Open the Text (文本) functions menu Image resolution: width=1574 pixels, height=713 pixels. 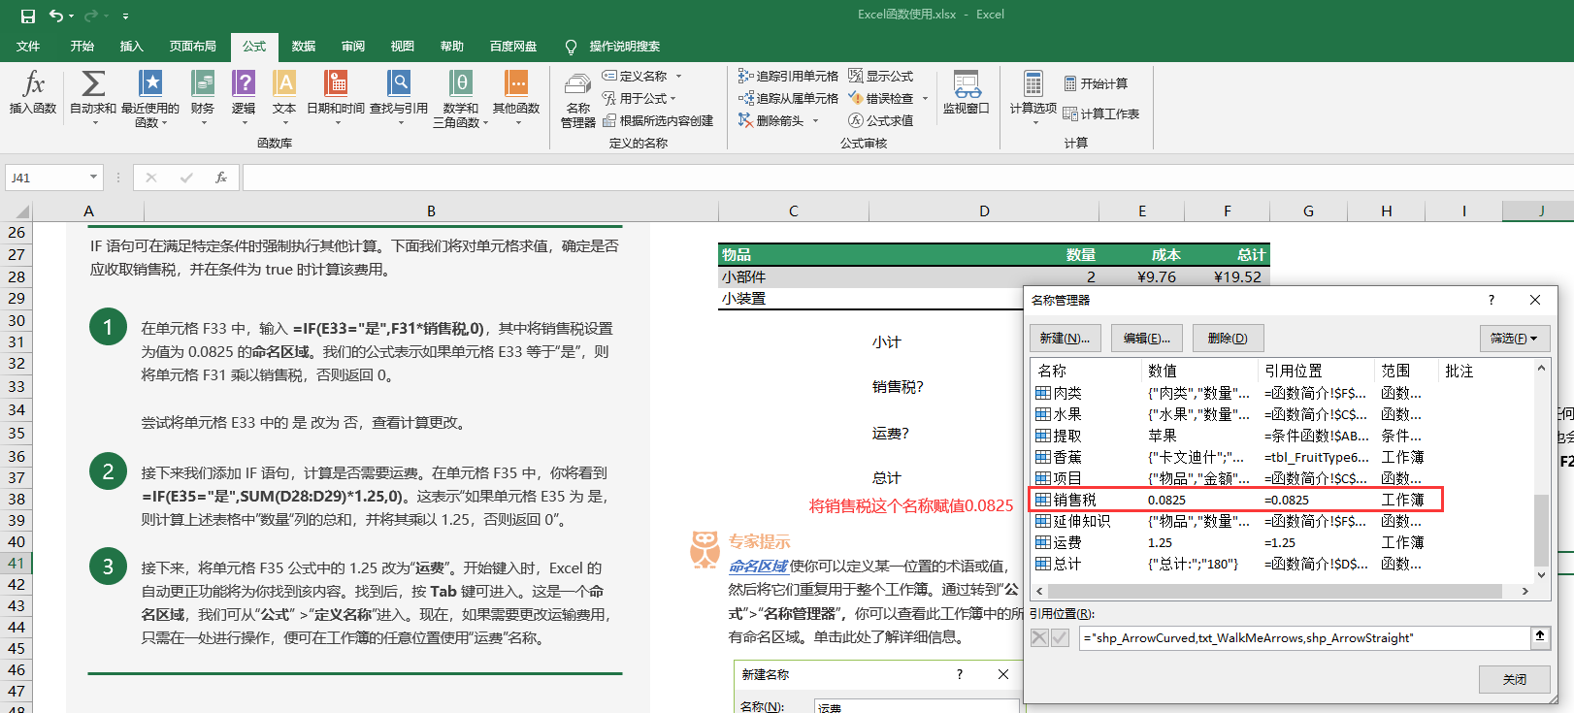point(284,97)
